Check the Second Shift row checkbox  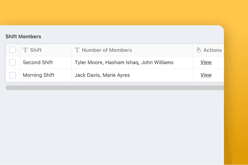[13, 63]
